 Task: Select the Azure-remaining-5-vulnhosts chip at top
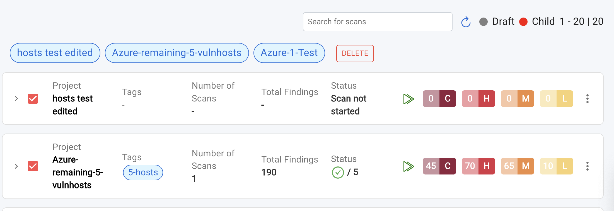[177, 53]
